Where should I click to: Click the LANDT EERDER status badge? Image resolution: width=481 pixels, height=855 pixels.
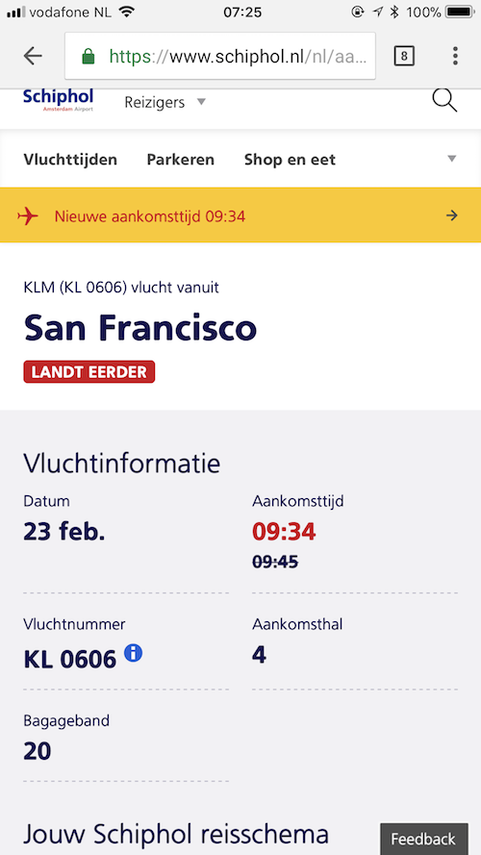coord(89,372)
